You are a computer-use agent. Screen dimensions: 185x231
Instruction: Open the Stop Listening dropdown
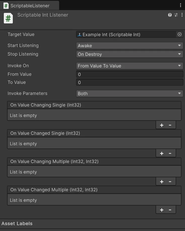tap(129, 54)
